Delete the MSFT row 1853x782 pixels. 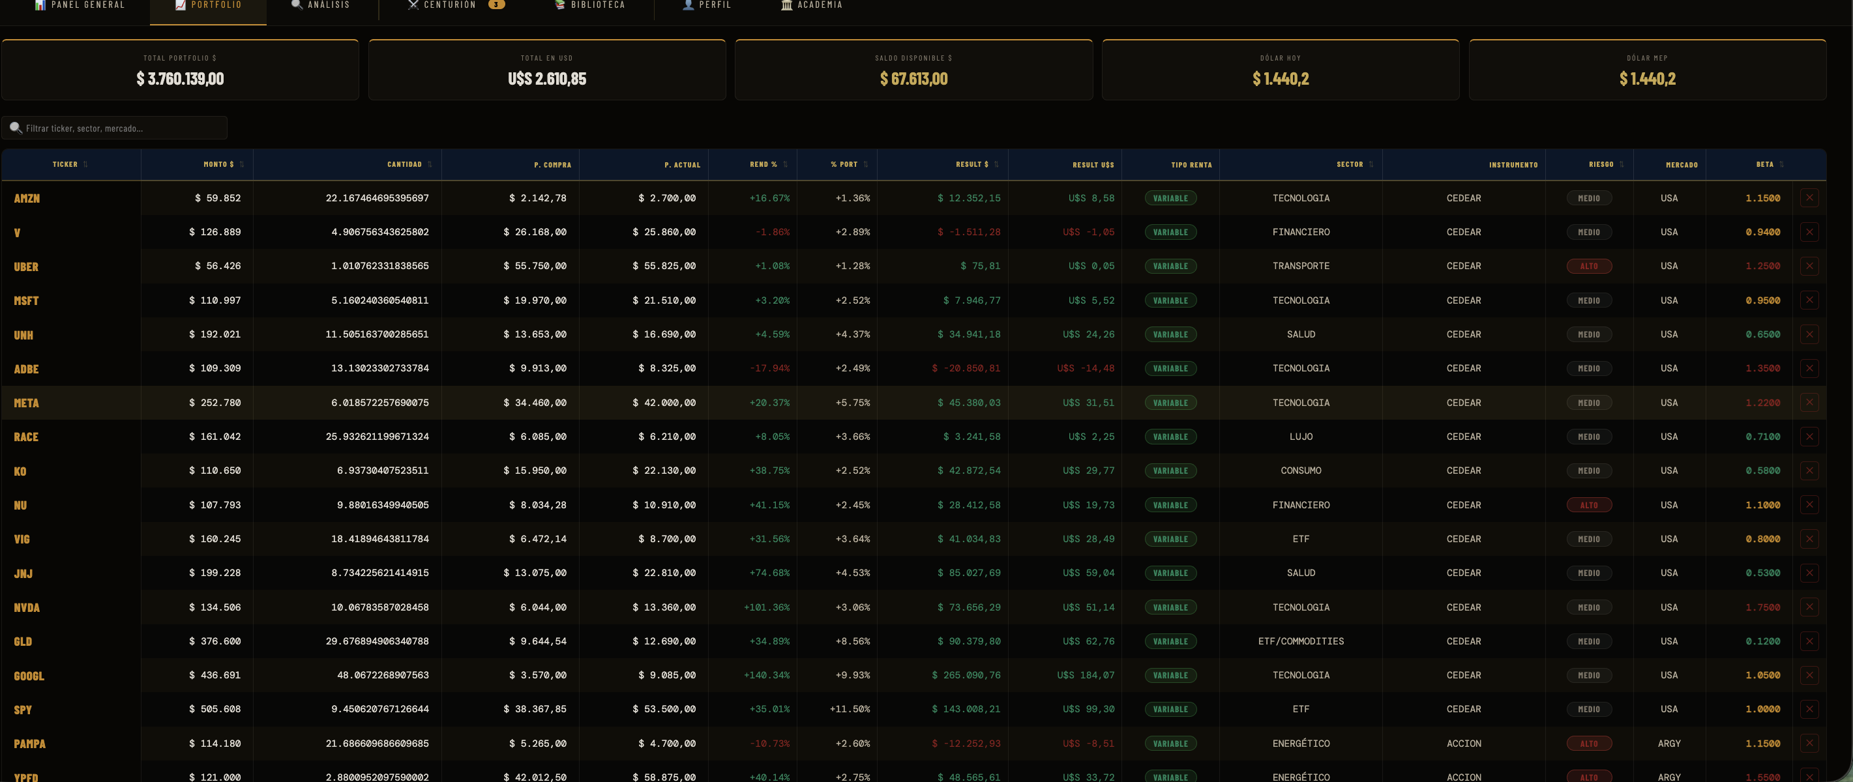[1809, 300]
